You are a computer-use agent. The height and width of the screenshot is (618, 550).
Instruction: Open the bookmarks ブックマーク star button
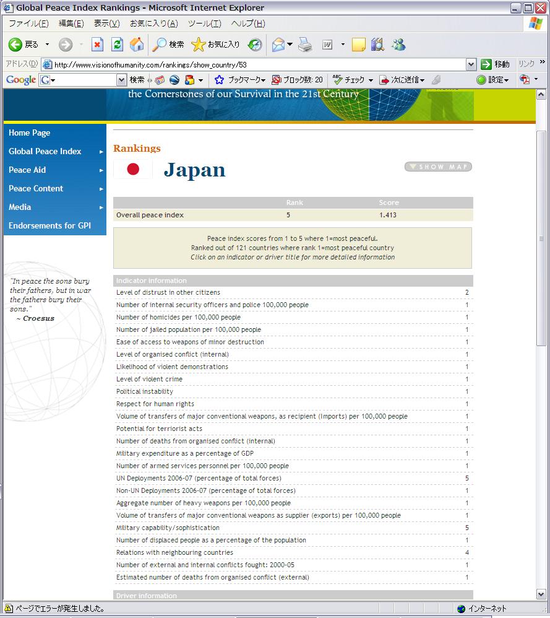(x=240, y=80)
